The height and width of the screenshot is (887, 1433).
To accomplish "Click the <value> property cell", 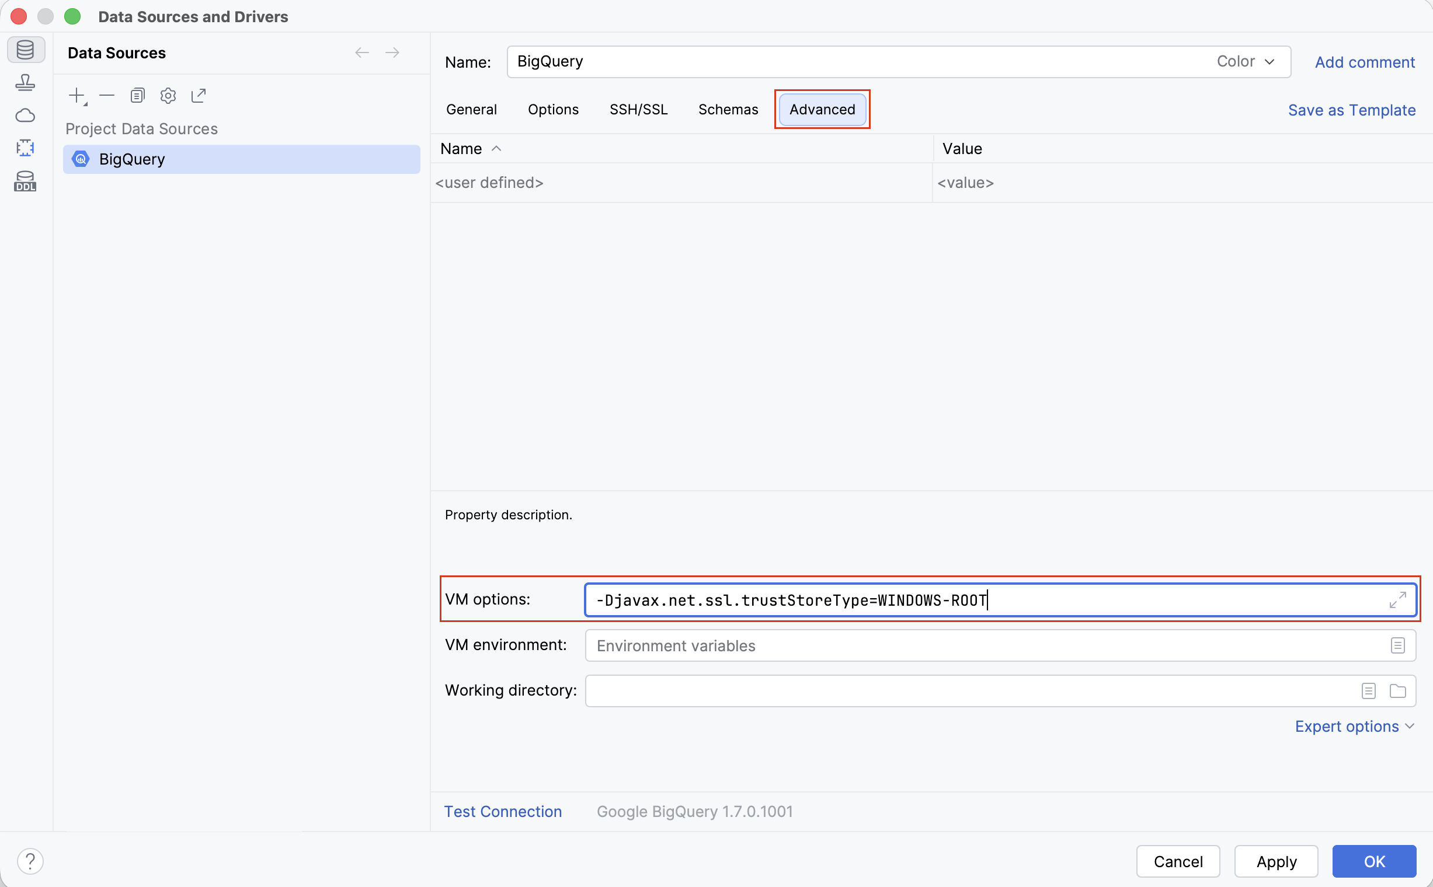I will [1182, 183].
